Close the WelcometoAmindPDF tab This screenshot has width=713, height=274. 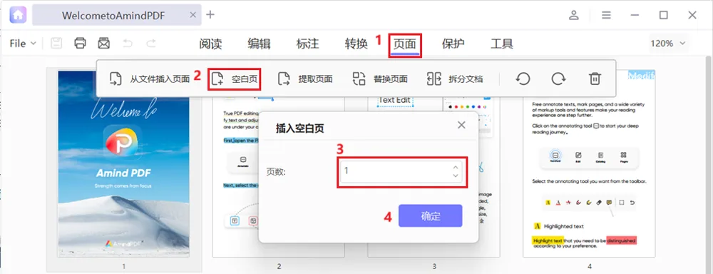tap(193, 15)
